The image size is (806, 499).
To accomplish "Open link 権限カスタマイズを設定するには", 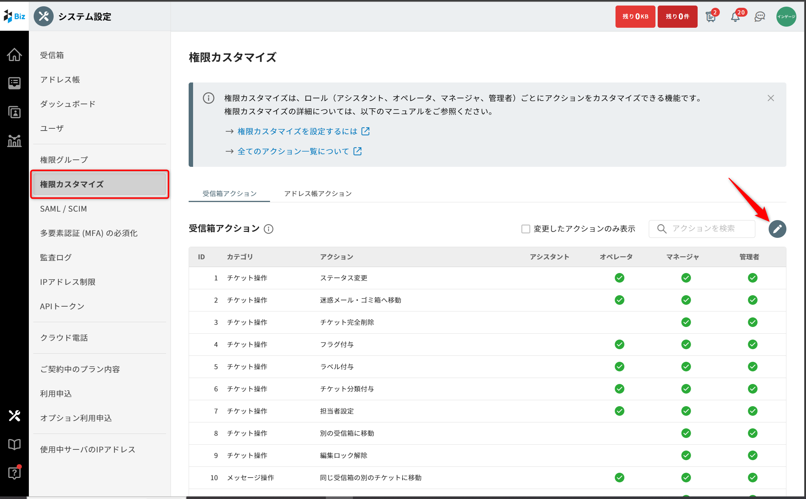I will click(297, 131).
